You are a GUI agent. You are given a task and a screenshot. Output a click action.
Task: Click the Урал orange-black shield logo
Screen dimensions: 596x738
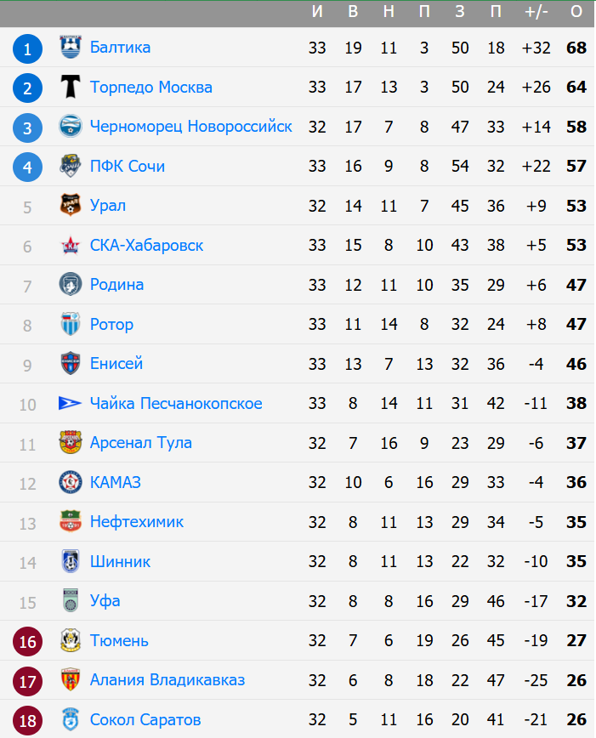pos(71,205)
